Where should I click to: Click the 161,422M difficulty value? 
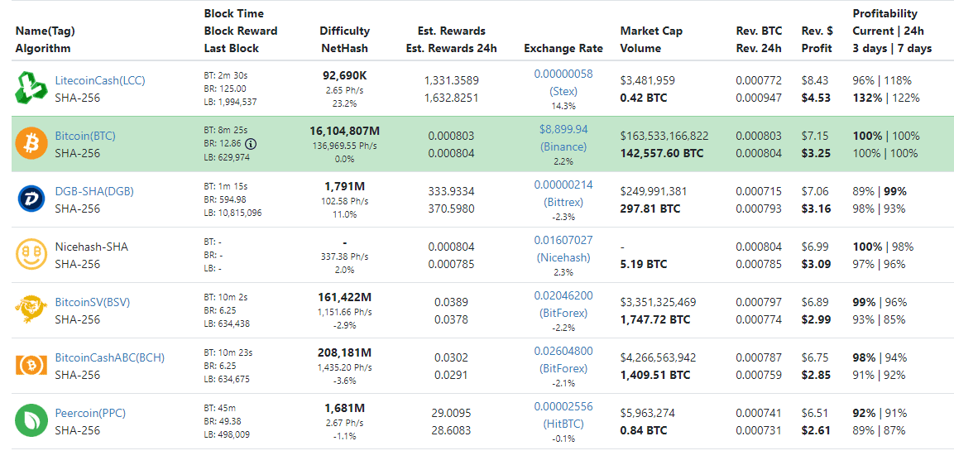[x=344, y=296]
